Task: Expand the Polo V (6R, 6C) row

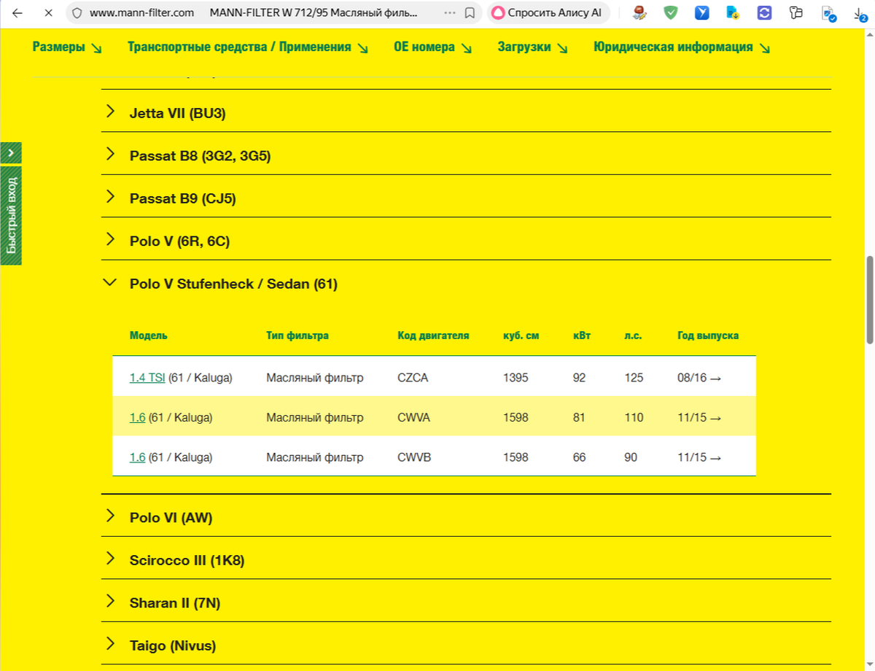Action: [466, 241]
